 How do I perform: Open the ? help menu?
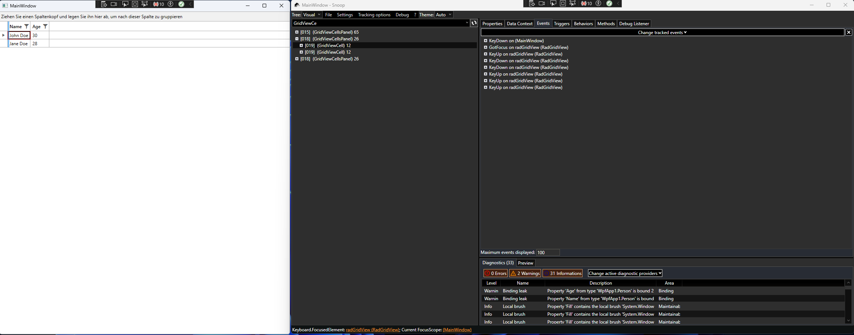415,15
